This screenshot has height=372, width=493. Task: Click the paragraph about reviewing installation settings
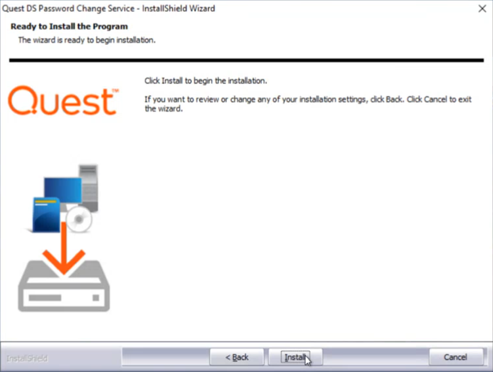(x=308, y=104)
